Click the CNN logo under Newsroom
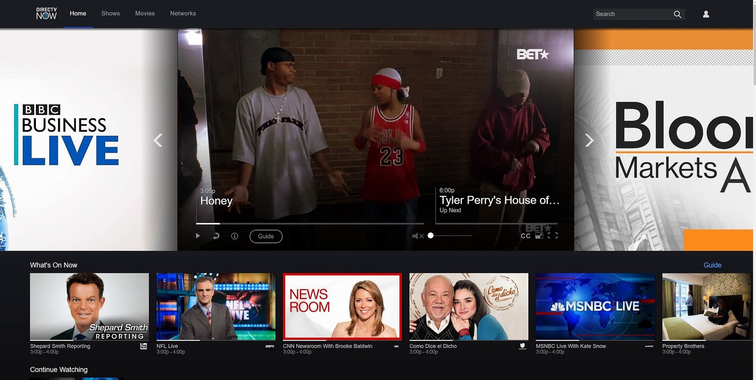This screenshot has height=380, width=756. tap(396, 346)
